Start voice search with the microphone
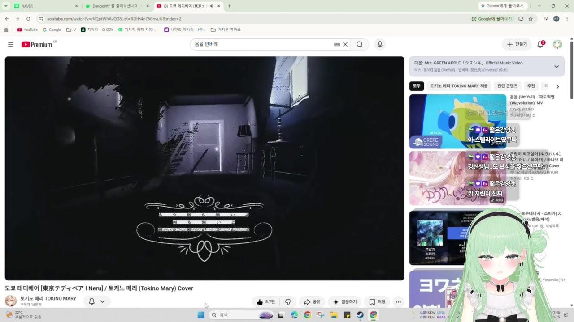Image resolution: width=574 pixels, height=322 pixels. point(380,44)
